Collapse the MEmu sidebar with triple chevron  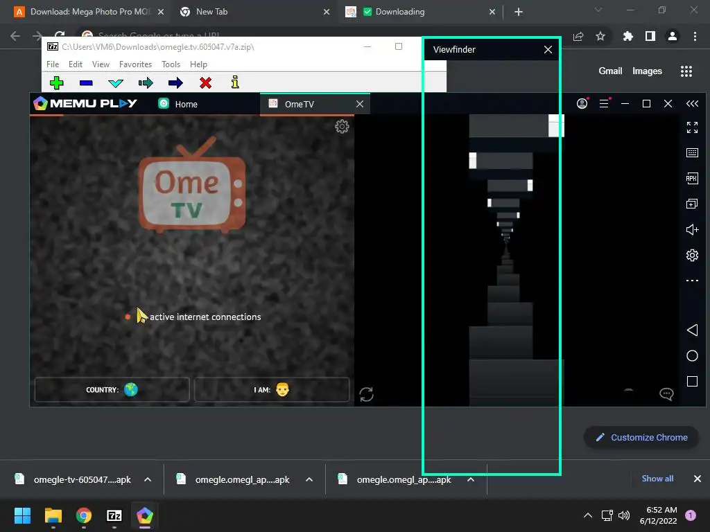[692, 104]
